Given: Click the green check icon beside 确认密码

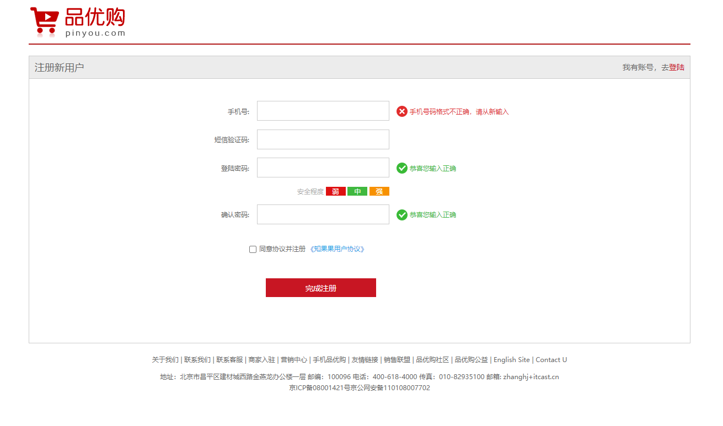Looking at the screenshot, I should click(402, 214).
